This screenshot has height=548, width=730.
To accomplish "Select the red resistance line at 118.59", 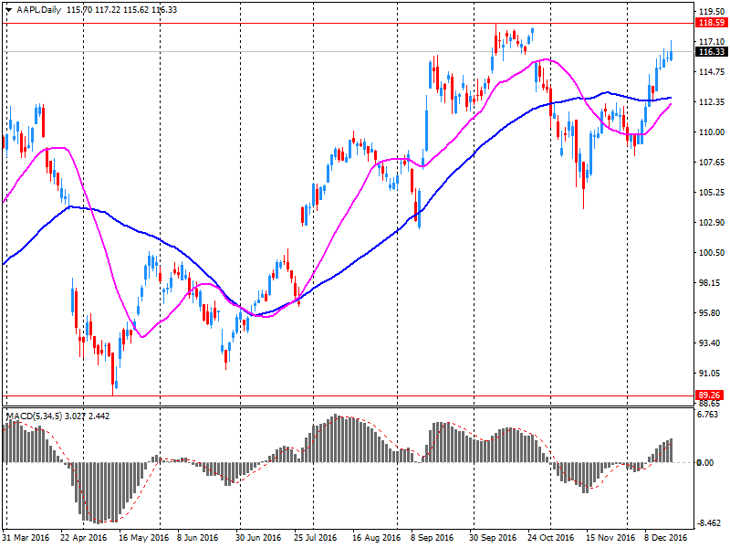I will [x=349, y=23].
